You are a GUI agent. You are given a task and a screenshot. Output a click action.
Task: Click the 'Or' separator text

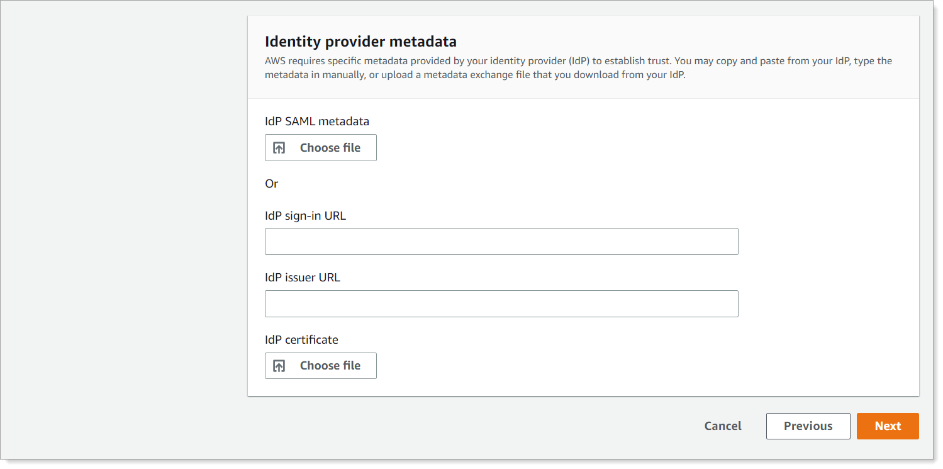click(x=271, y=184)
